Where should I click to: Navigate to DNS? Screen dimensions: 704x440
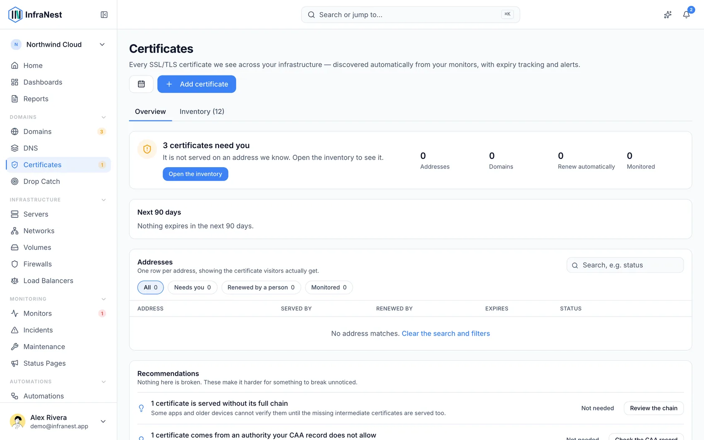58,148
